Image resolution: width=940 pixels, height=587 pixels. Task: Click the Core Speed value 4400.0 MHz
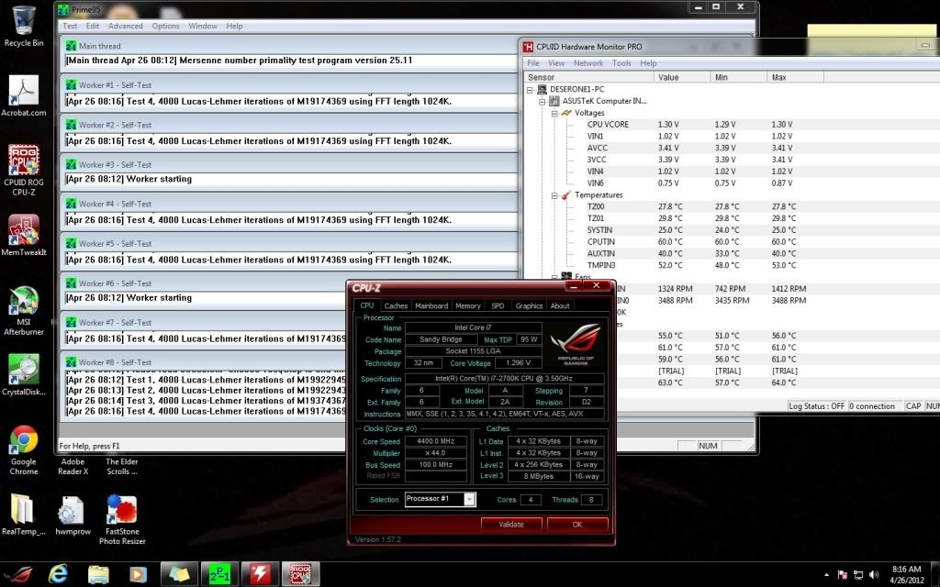[x=436, y=441]
